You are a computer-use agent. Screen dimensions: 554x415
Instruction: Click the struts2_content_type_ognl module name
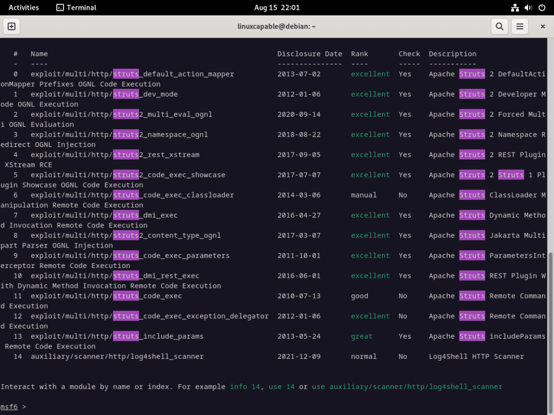click(126, 235)
